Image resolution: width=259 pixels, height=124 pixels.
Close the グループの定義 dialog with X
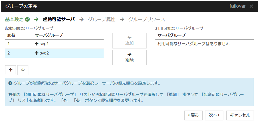click(x=251, y=6)
